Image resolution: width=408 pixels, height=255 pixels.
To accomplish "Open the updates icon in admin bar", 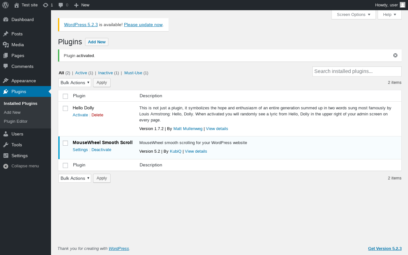I will tap(46, 5).
